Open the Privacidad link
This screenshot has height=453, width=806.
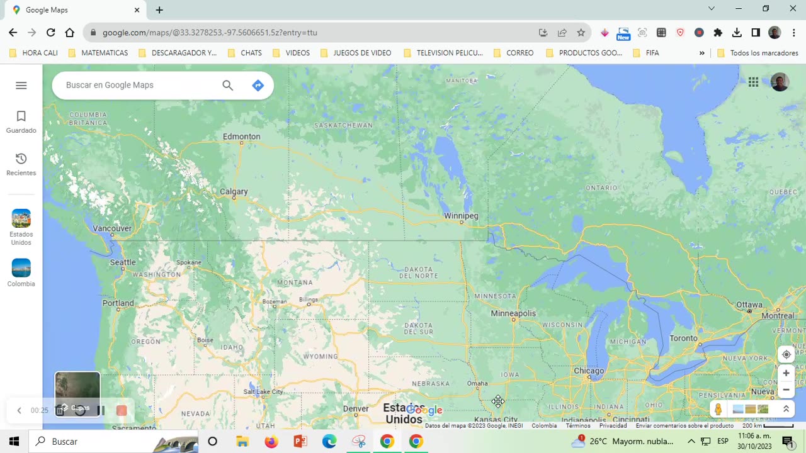coord(613,426)
